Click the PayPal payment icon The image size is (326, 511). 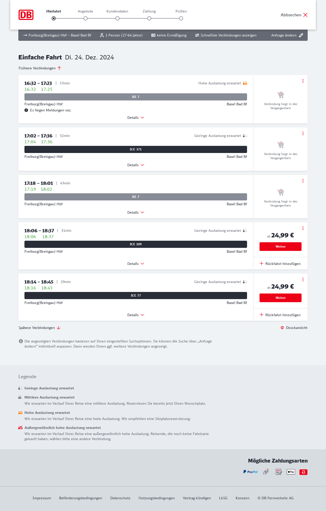click(250, 472)
